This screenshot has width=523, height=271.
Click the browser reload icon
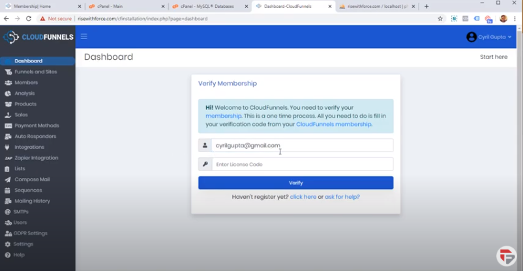tap(29, 19)
